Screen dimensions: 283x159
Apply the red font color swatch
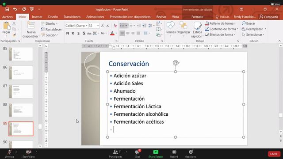pyautogui.click(x=112, y=33)
